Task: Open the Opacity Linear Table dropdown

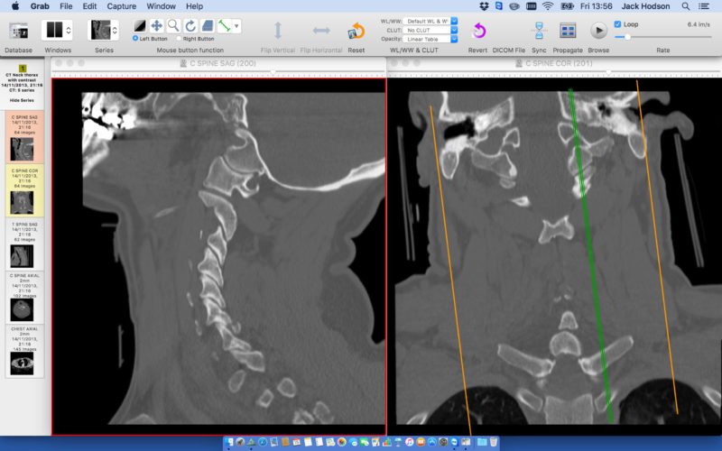Action: pos(430,39)
